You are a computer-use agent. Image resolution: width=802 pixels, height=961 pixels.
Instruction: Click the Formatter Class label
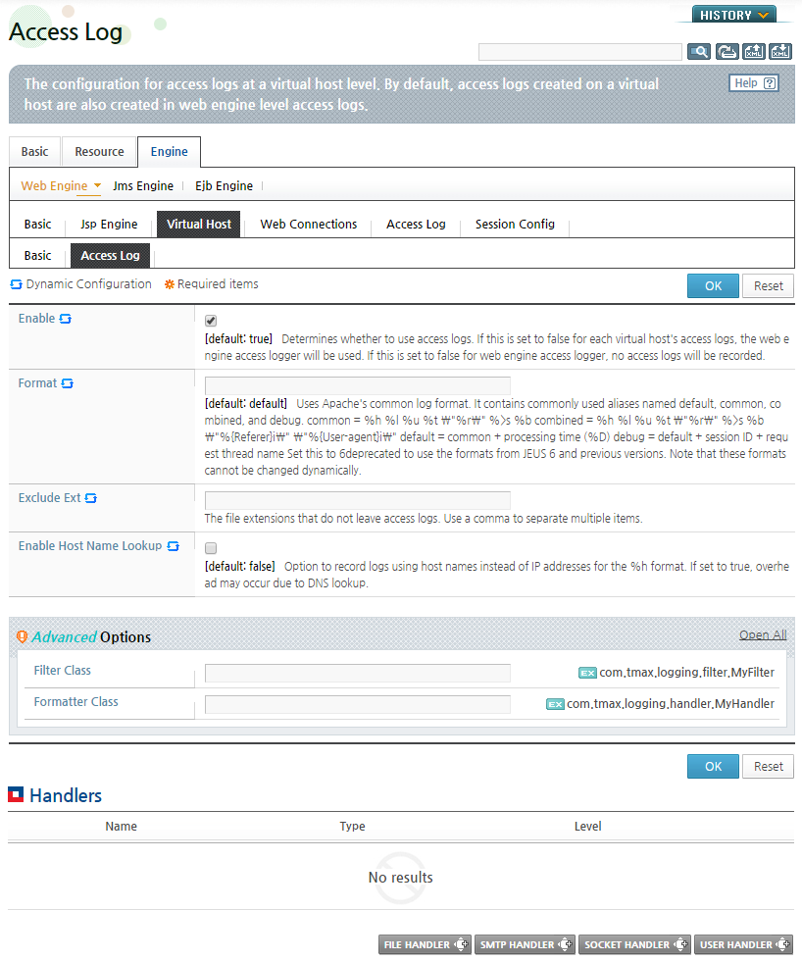75,701
